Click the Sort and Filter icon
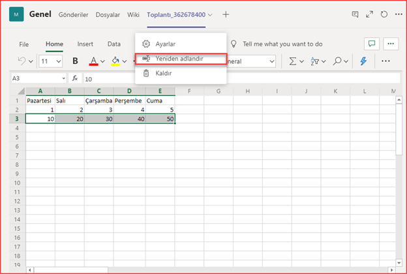The height and width of the screenshot is (274, 407). click(x=315, y=61)
